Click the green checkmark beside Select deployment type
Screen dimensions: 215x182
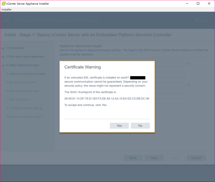pyautogui.click(x=3, y=65)
